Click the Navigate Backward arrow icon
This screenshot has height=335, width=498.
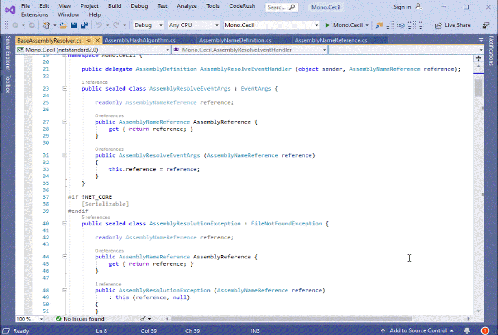point(15,25)
